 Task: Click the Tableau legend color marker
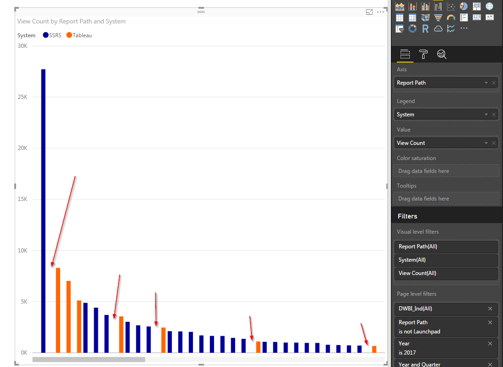(69, 35)
